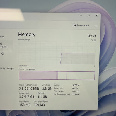Click the Form factor: label
The image size is (116, 116).
point(59,91)
